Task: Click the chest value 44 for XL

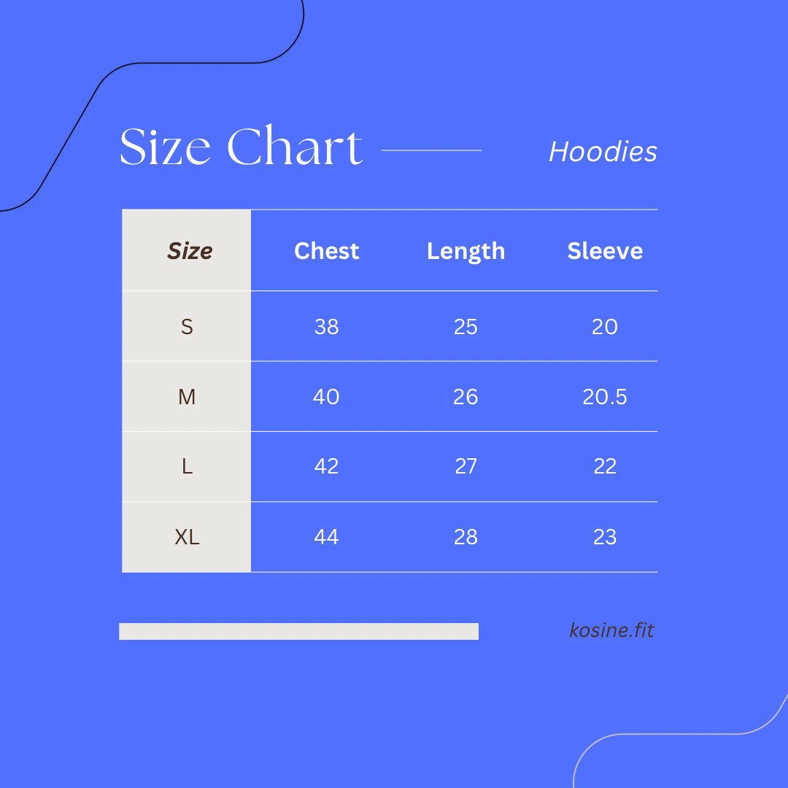Action: [326, 537]
